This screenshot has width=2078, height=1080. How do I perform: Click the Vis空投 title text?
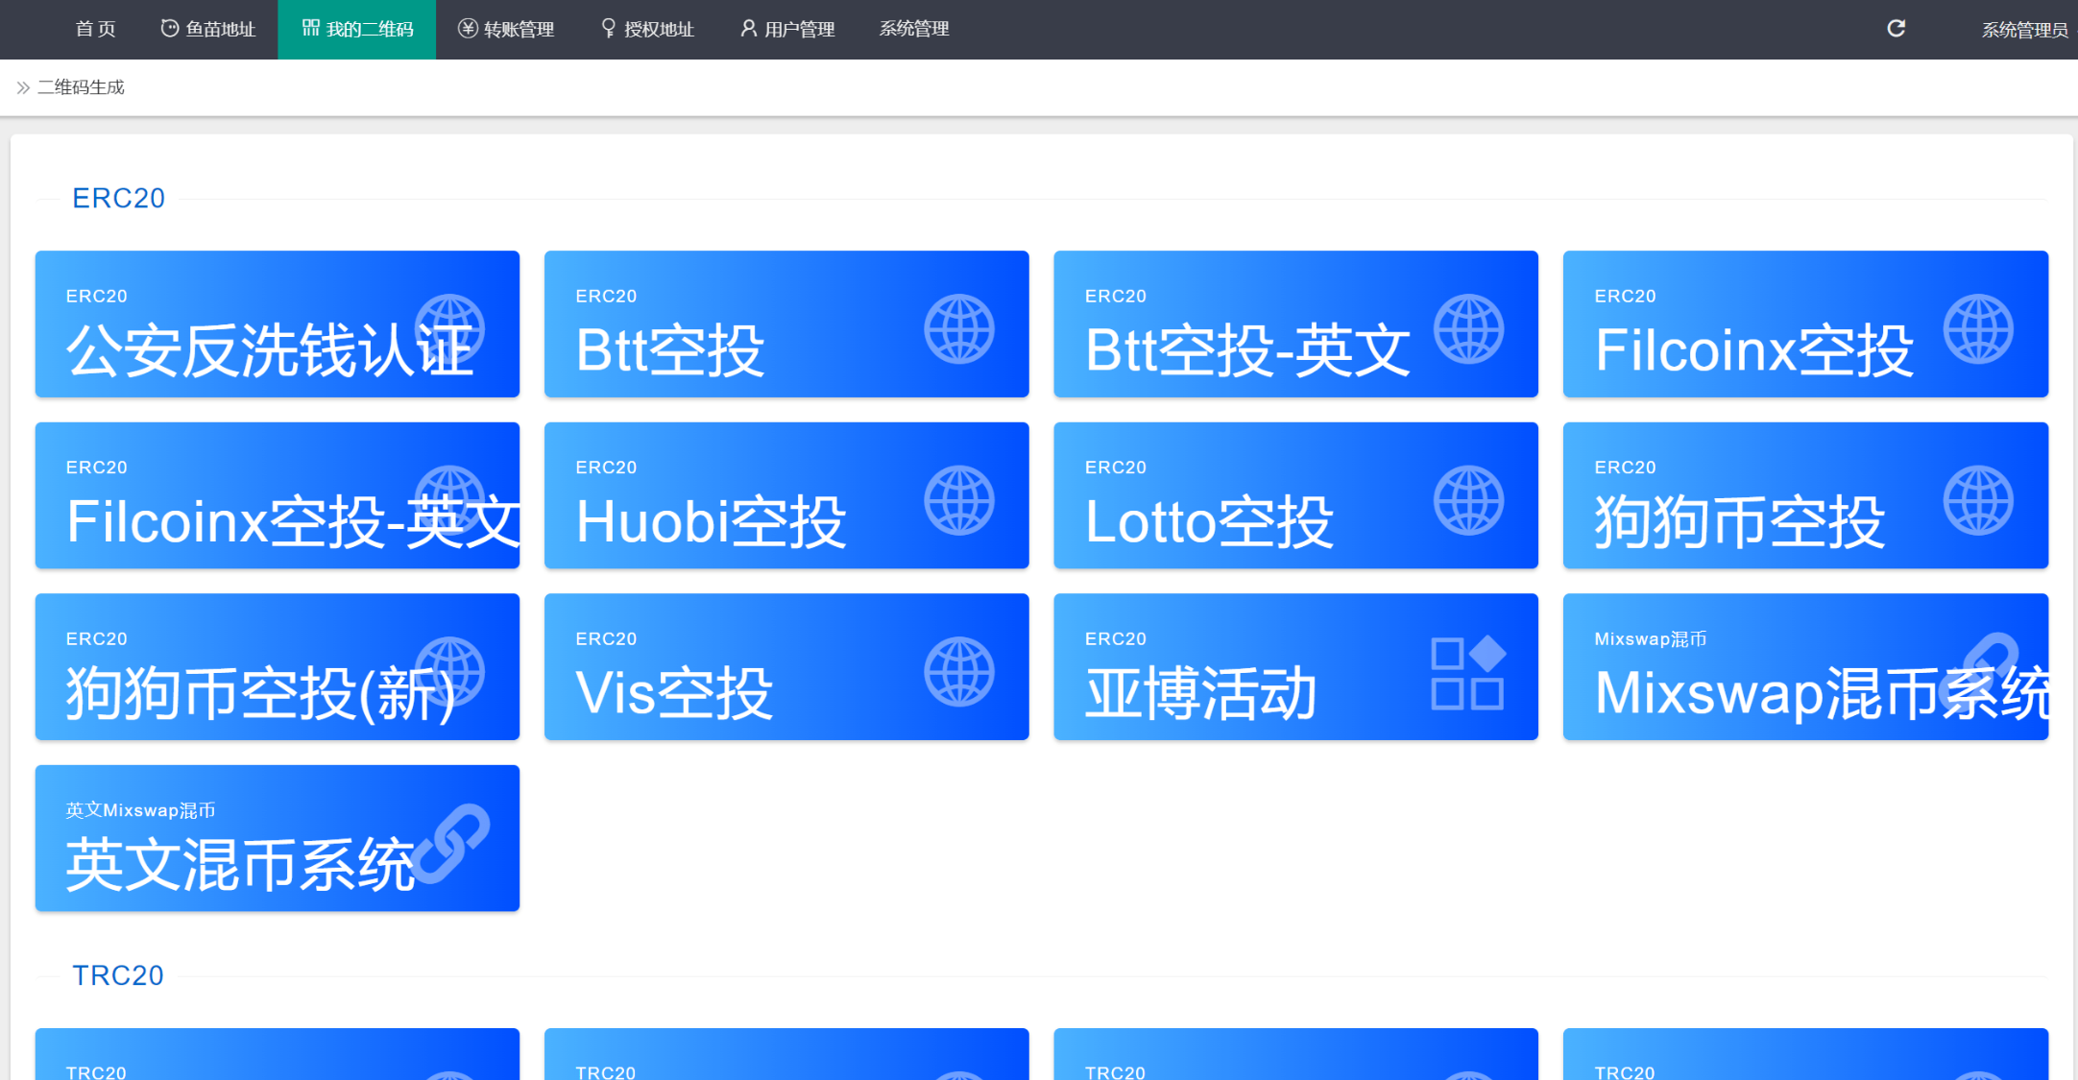[x=674, y=693]
